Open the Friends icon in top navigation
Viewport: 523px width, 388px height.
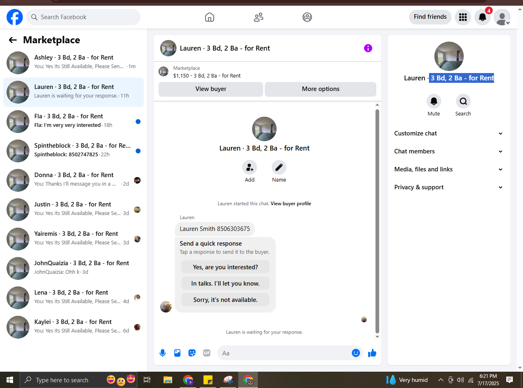click(259, 17)
